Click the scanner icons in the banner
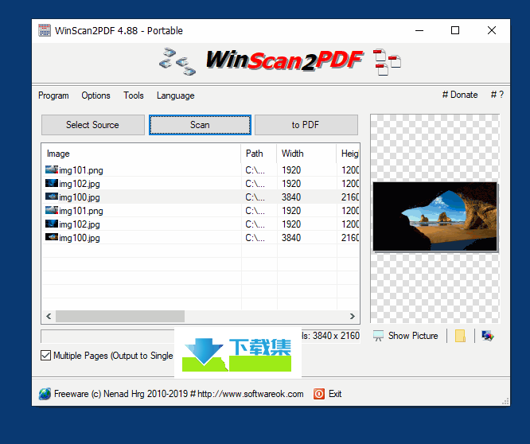The image size is (530, 444). click(177, 61)
